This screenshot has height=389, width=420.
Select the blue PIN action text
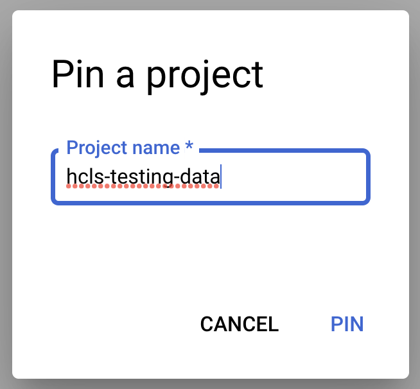347,324
